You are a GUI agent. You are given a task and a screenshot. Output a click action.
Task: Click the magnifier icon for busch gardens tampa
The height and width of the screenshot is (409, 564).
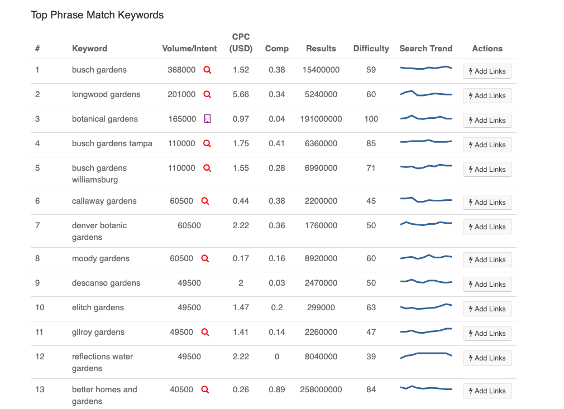click(x=207, y=143)
